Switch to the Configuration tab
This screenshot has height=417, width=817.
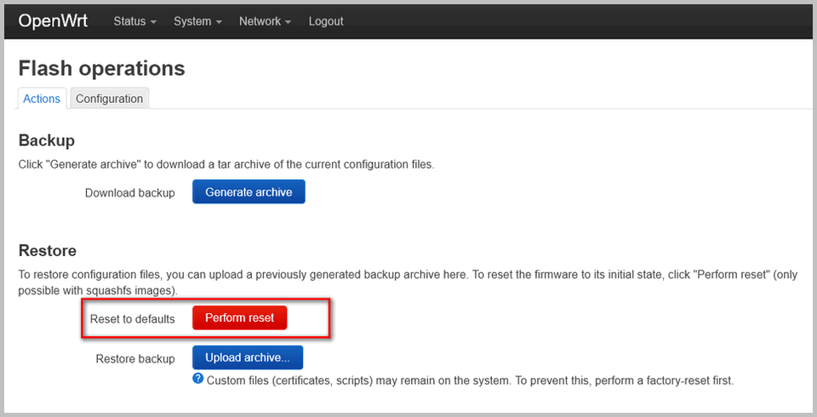click(109, 99)
